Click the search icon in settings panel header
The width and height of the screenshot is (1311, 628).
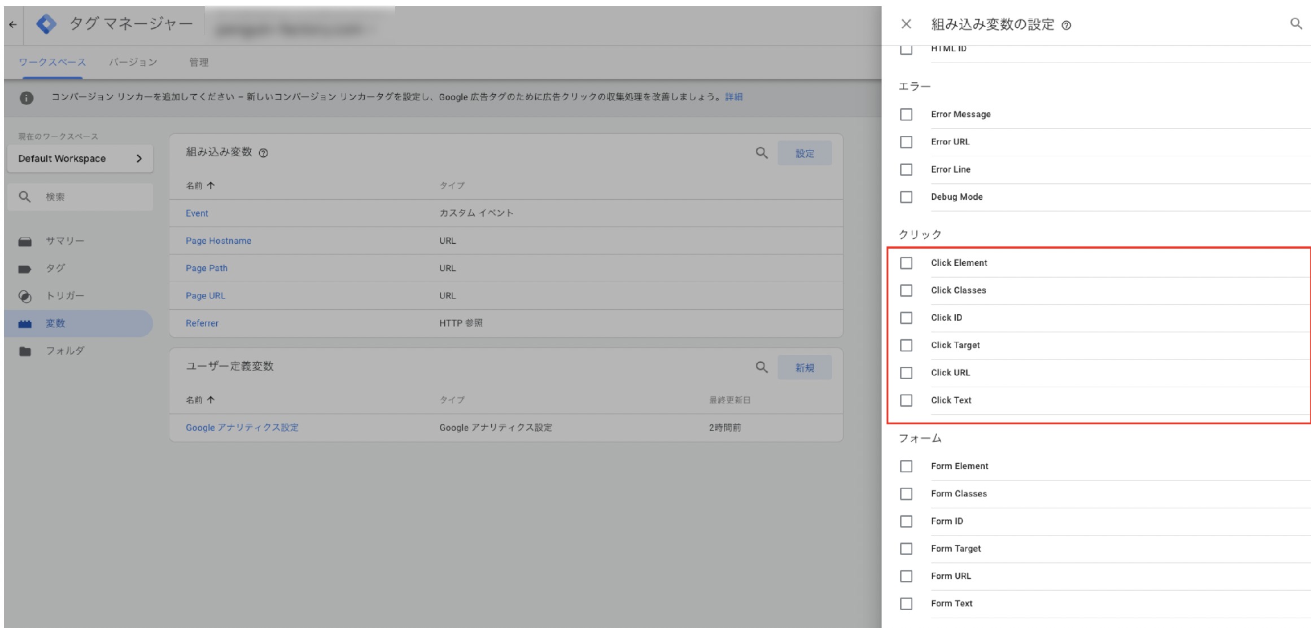(x=1296, y=24)
